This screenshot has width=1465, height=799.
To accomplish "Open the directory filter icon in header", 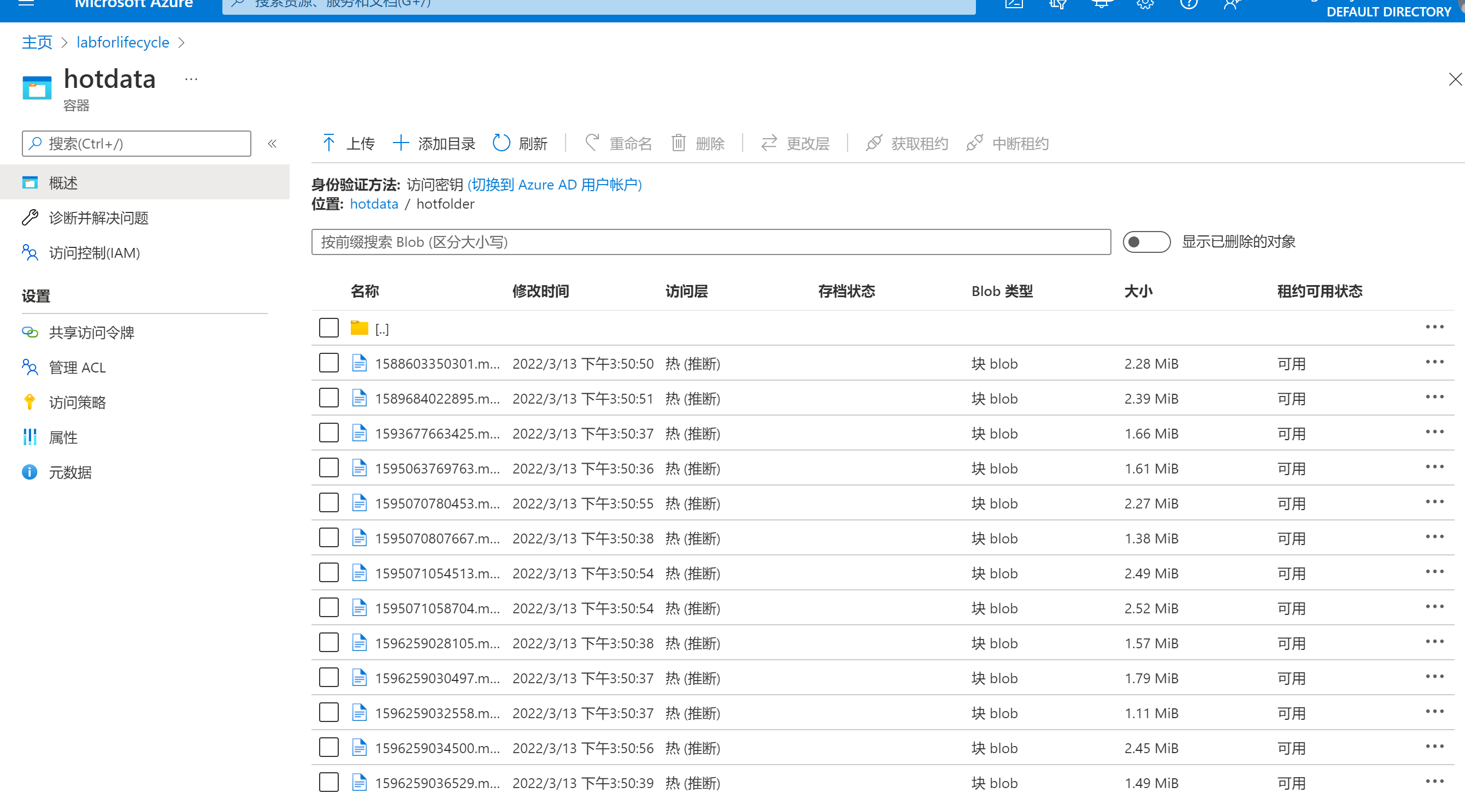I will [1058, 4].
